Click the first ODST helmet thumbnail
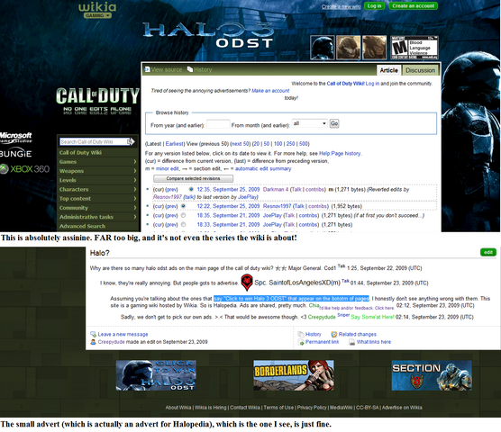Screen dimensions: 501x432 pyautogui.click(x=322, y=48)
